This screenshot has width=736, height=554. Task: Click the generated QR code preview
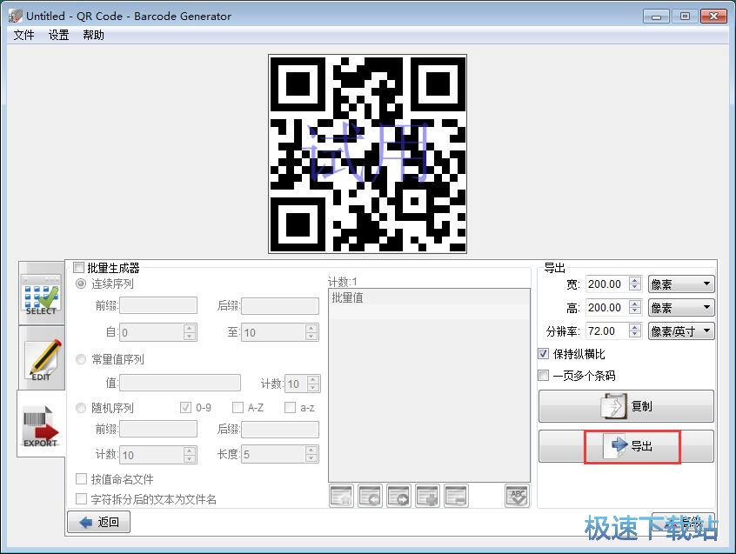(367, 154)
